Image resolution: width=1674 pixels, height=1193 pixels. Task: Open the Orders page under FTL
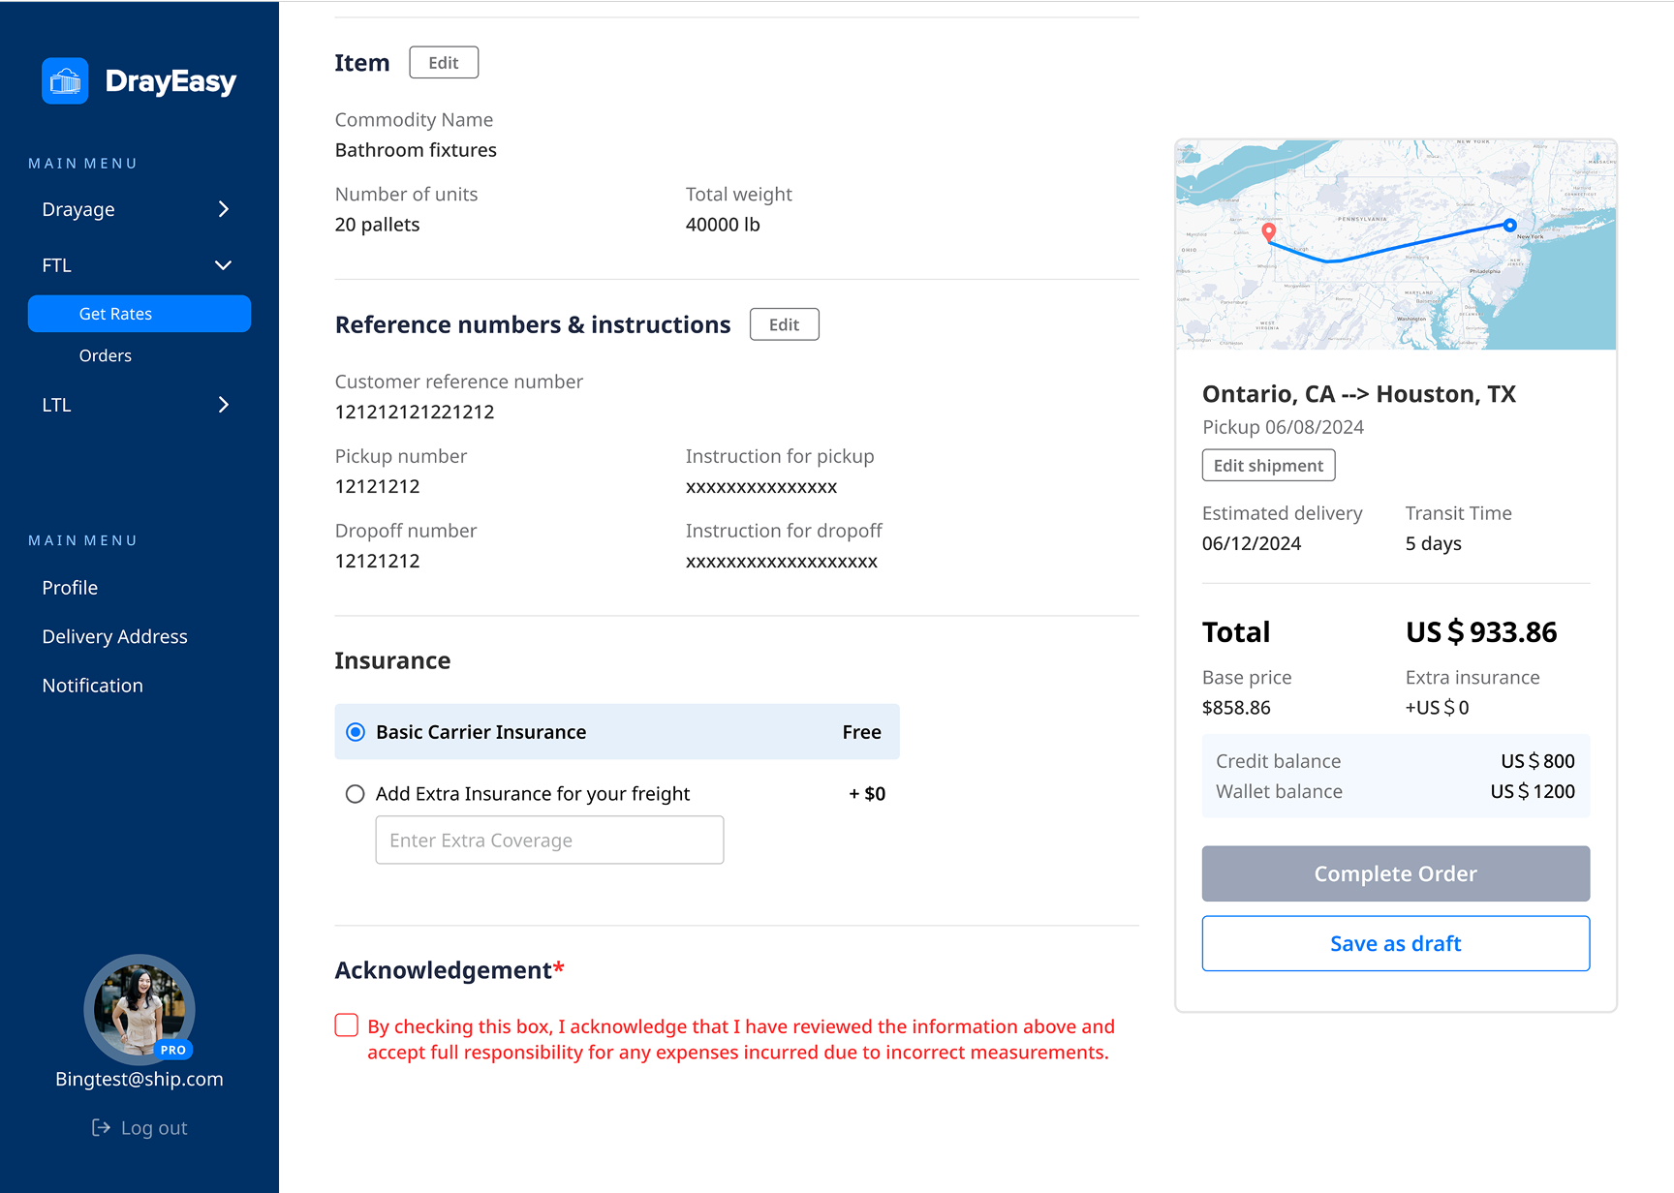coord(105,355)
